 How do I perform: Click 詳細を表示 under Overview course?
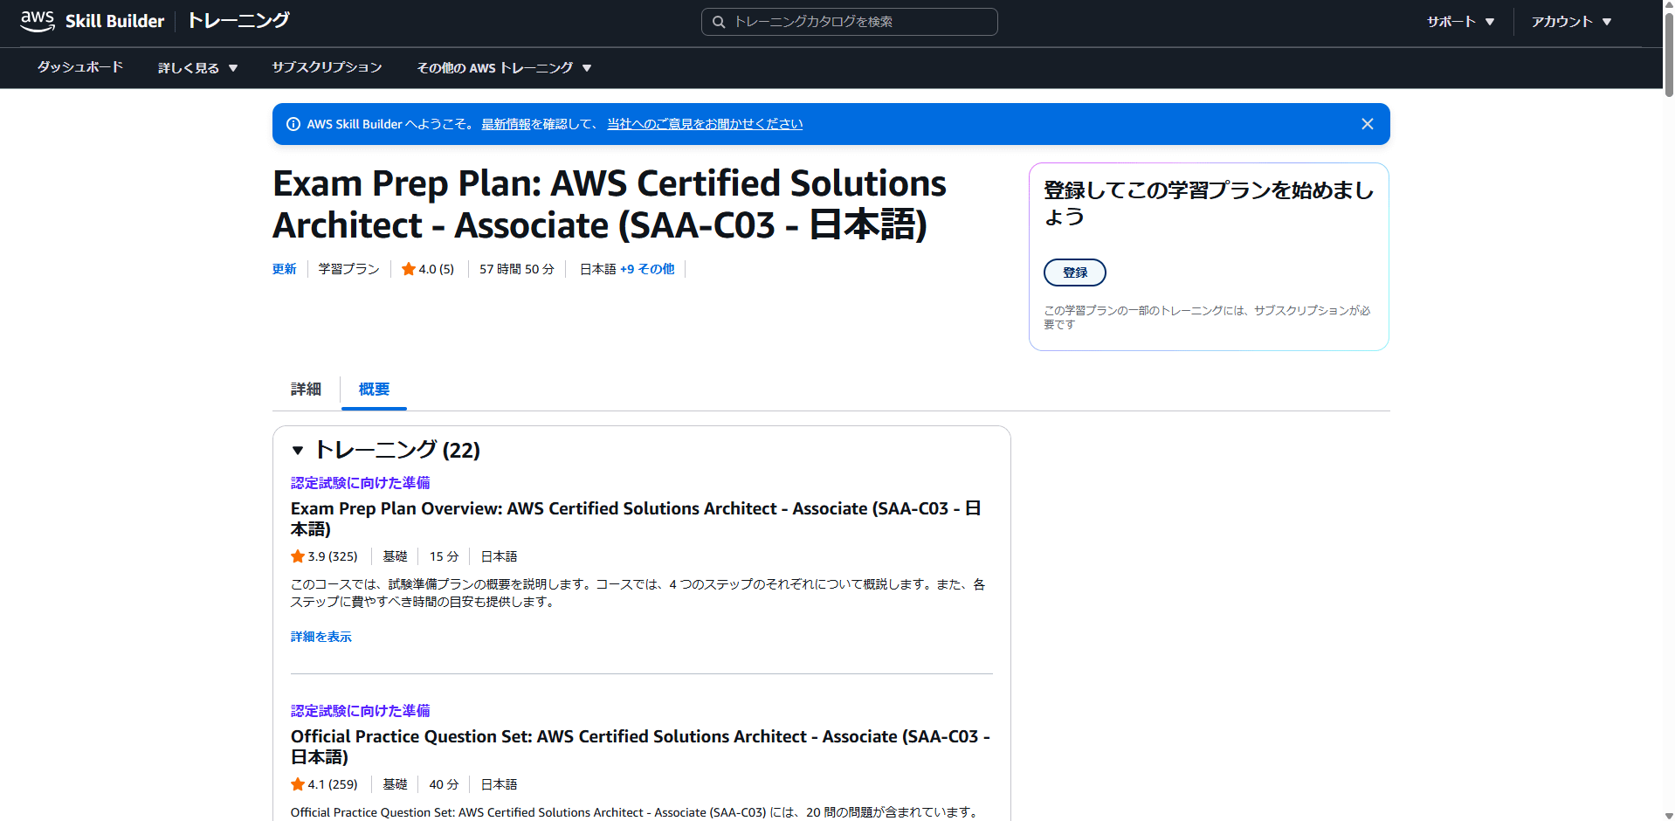321,637
